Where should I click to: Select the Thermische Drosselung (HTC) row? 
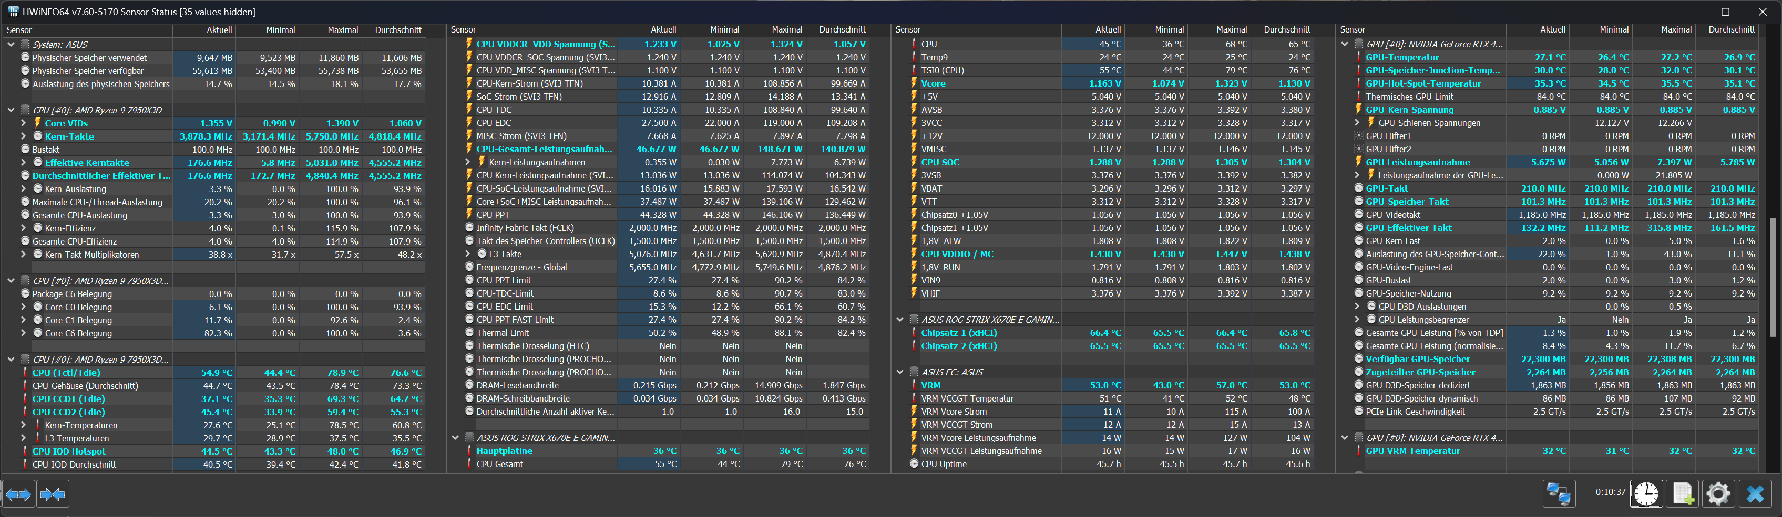click(x=666, y=345)
